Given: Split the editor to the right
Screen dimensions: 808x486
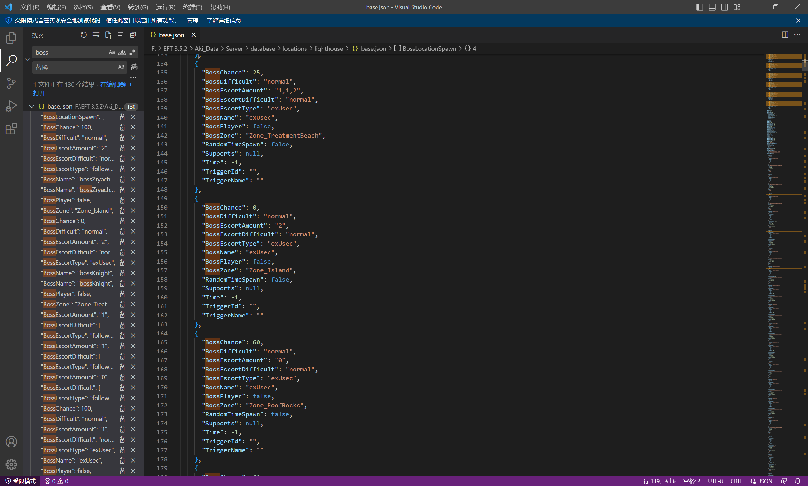Looking at the screenshot, I should tap(785, 35).
